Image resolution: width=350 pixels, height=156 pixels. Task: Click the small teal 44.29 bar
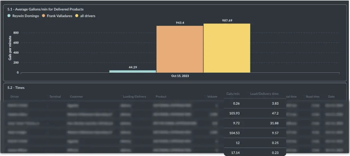click(132, 71)
